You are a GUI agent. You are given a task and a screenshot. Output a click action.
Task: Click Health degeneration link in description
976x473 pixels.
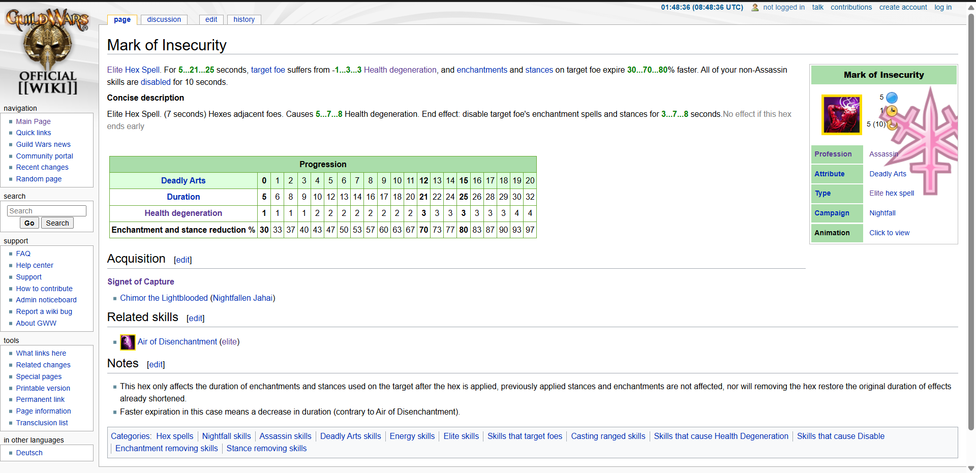(x=400, y=70)
